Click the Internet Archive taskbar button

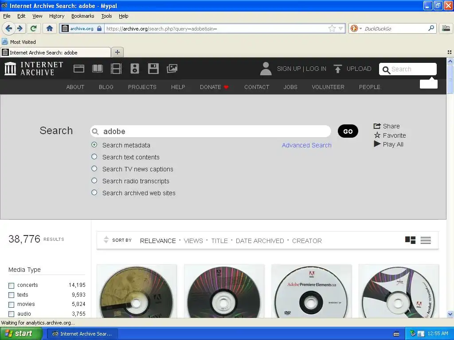pos(82,334)
